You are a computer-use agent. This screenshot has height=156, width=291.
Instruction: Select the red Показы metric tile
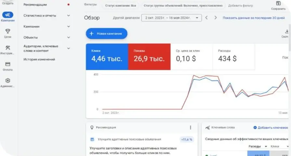(149, 57)
